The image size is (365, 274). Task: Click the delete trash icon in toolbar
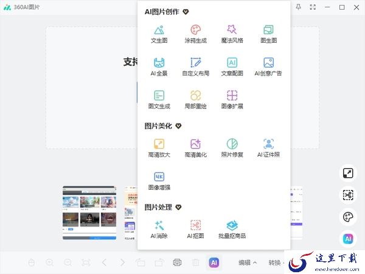point(196,262)
